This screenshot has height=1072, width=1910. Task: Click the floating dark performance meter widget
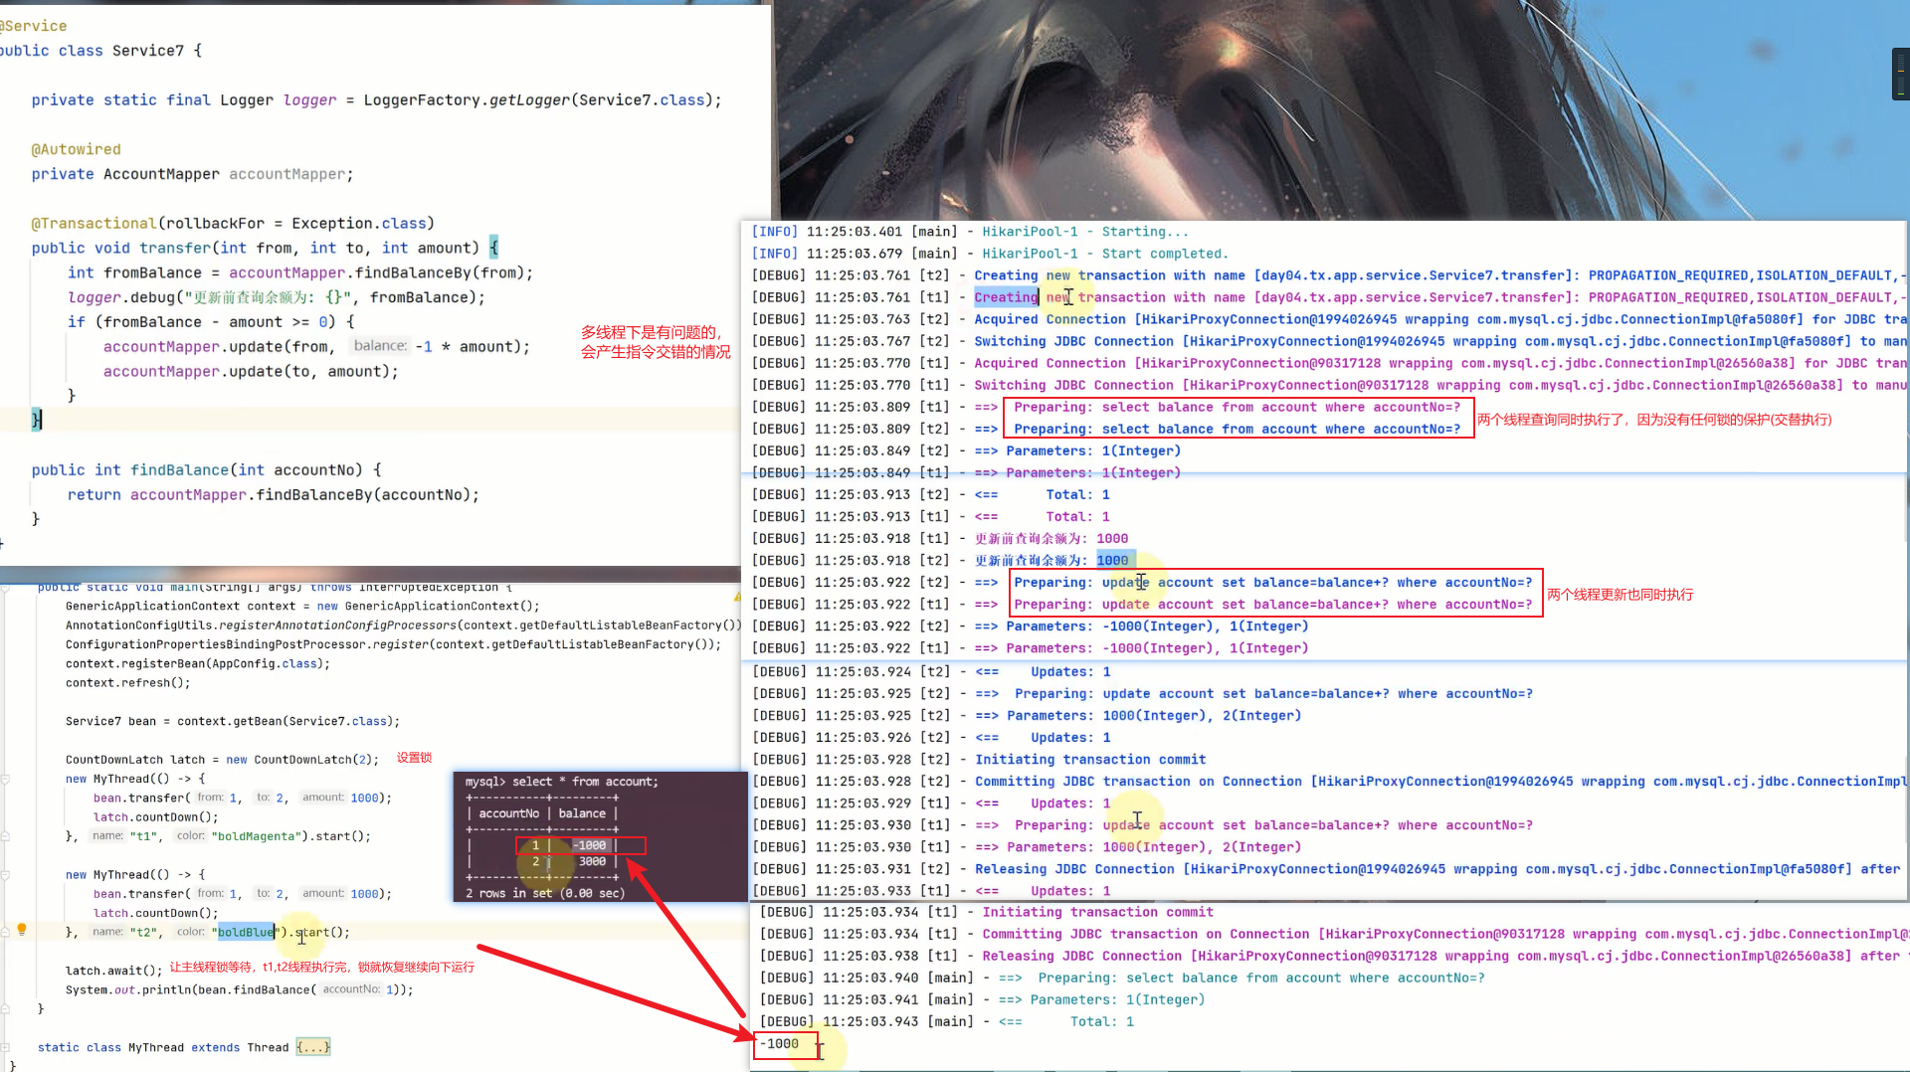pyautogui.click(x=1900, y=75)
